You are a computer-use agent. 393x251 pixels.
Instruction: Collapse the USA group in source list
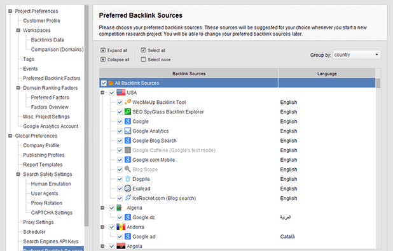click(x=102, y=92)
